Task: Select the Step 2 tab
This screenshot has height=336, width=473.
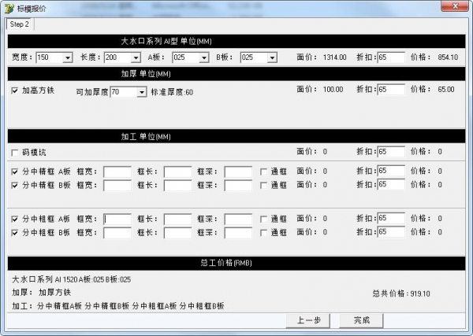Action: point(19,24)
